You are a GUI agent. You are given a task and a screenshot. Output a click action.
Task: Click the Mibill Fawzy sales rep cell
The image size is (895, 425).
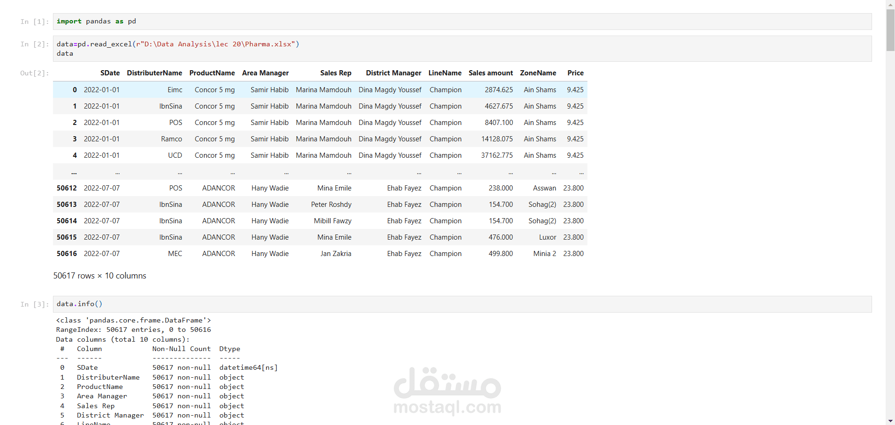(x=332, y=221)
